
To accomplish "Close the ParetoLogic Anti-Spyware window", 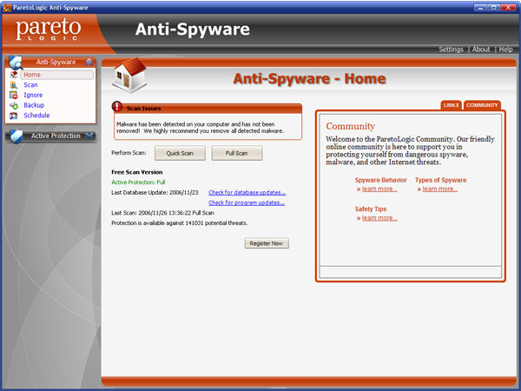I will click(508, 7).
